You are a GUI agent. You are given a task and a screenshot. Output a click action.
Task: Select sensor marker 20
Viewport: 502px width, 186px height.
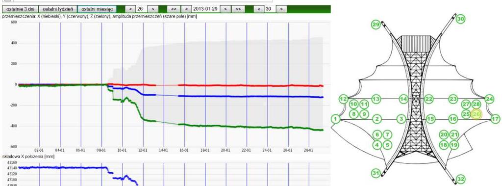tap(444, 134)
